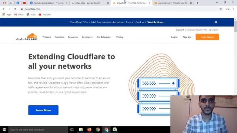Open the Developers menu
The height and width of the screenshot is (133, 237).
(x=87, y=37)
